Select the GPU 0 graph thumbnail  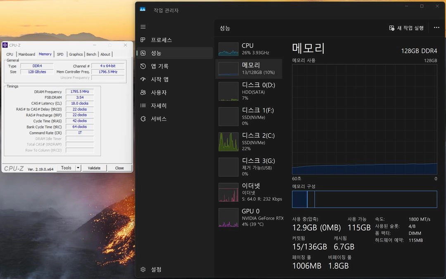click(228, 218)
